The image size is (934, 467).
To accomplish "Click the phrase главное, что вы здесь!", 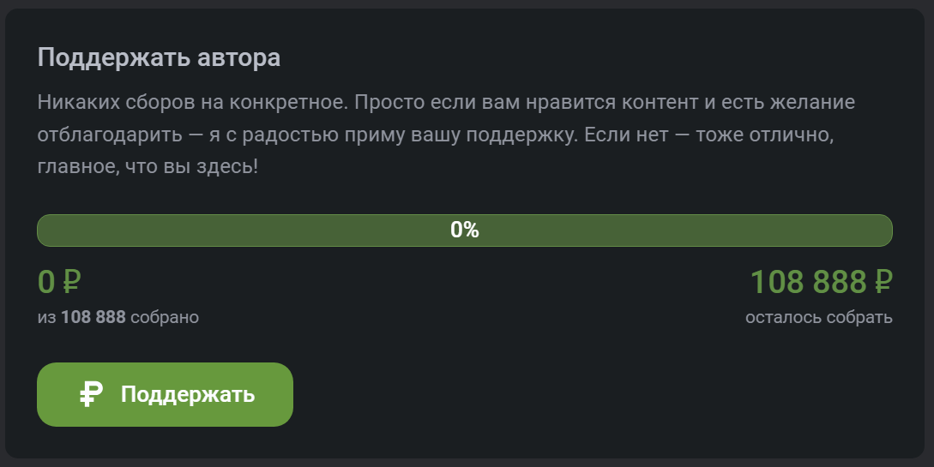I will pyautogui.click(x=148, y=165).
